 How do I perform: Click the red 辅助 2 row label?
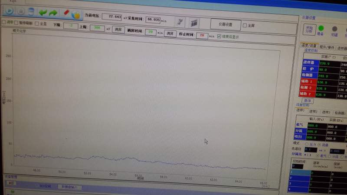(307, 94)
